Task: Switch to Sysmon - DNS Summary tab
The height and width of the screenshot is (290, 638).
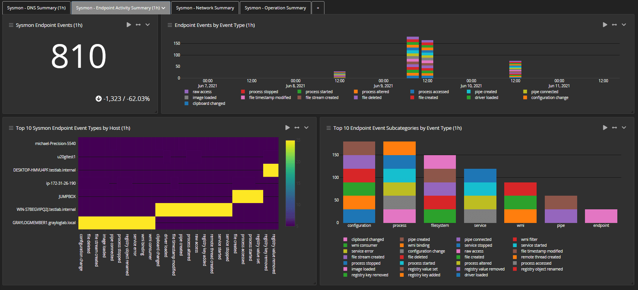Action: click(x=36, y=8)
